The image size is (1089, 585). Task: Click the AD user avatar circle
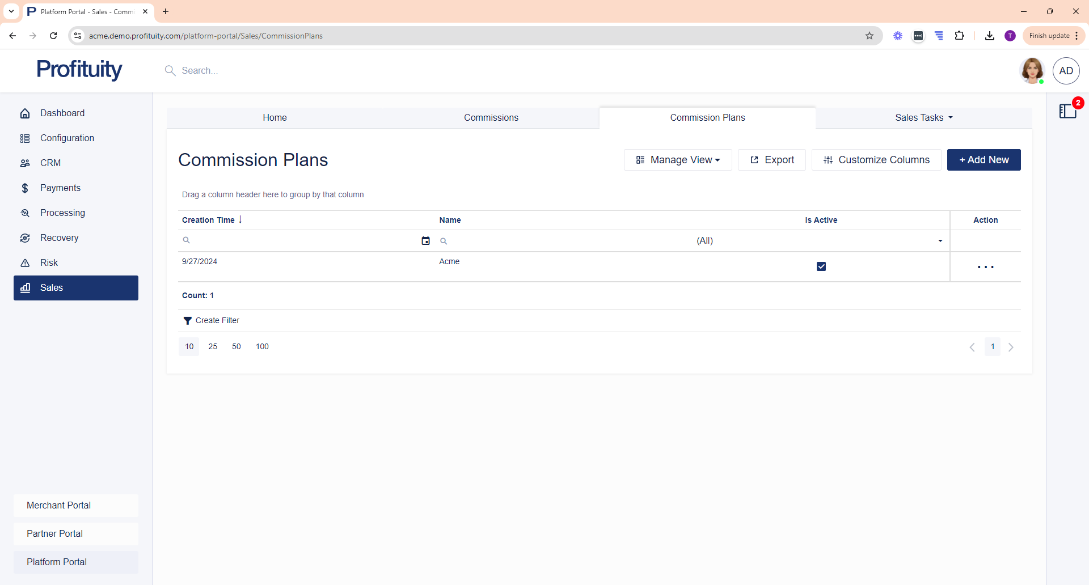coord(1066,71)
